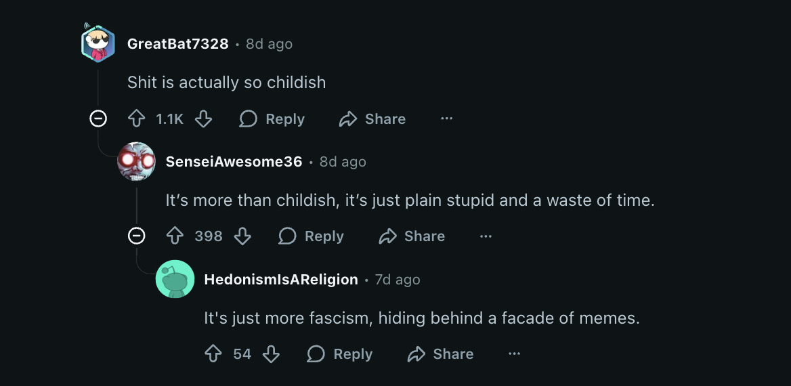Downvote SenseiAwesome36's comment
The image size is (791, 386).
(242, 236)
